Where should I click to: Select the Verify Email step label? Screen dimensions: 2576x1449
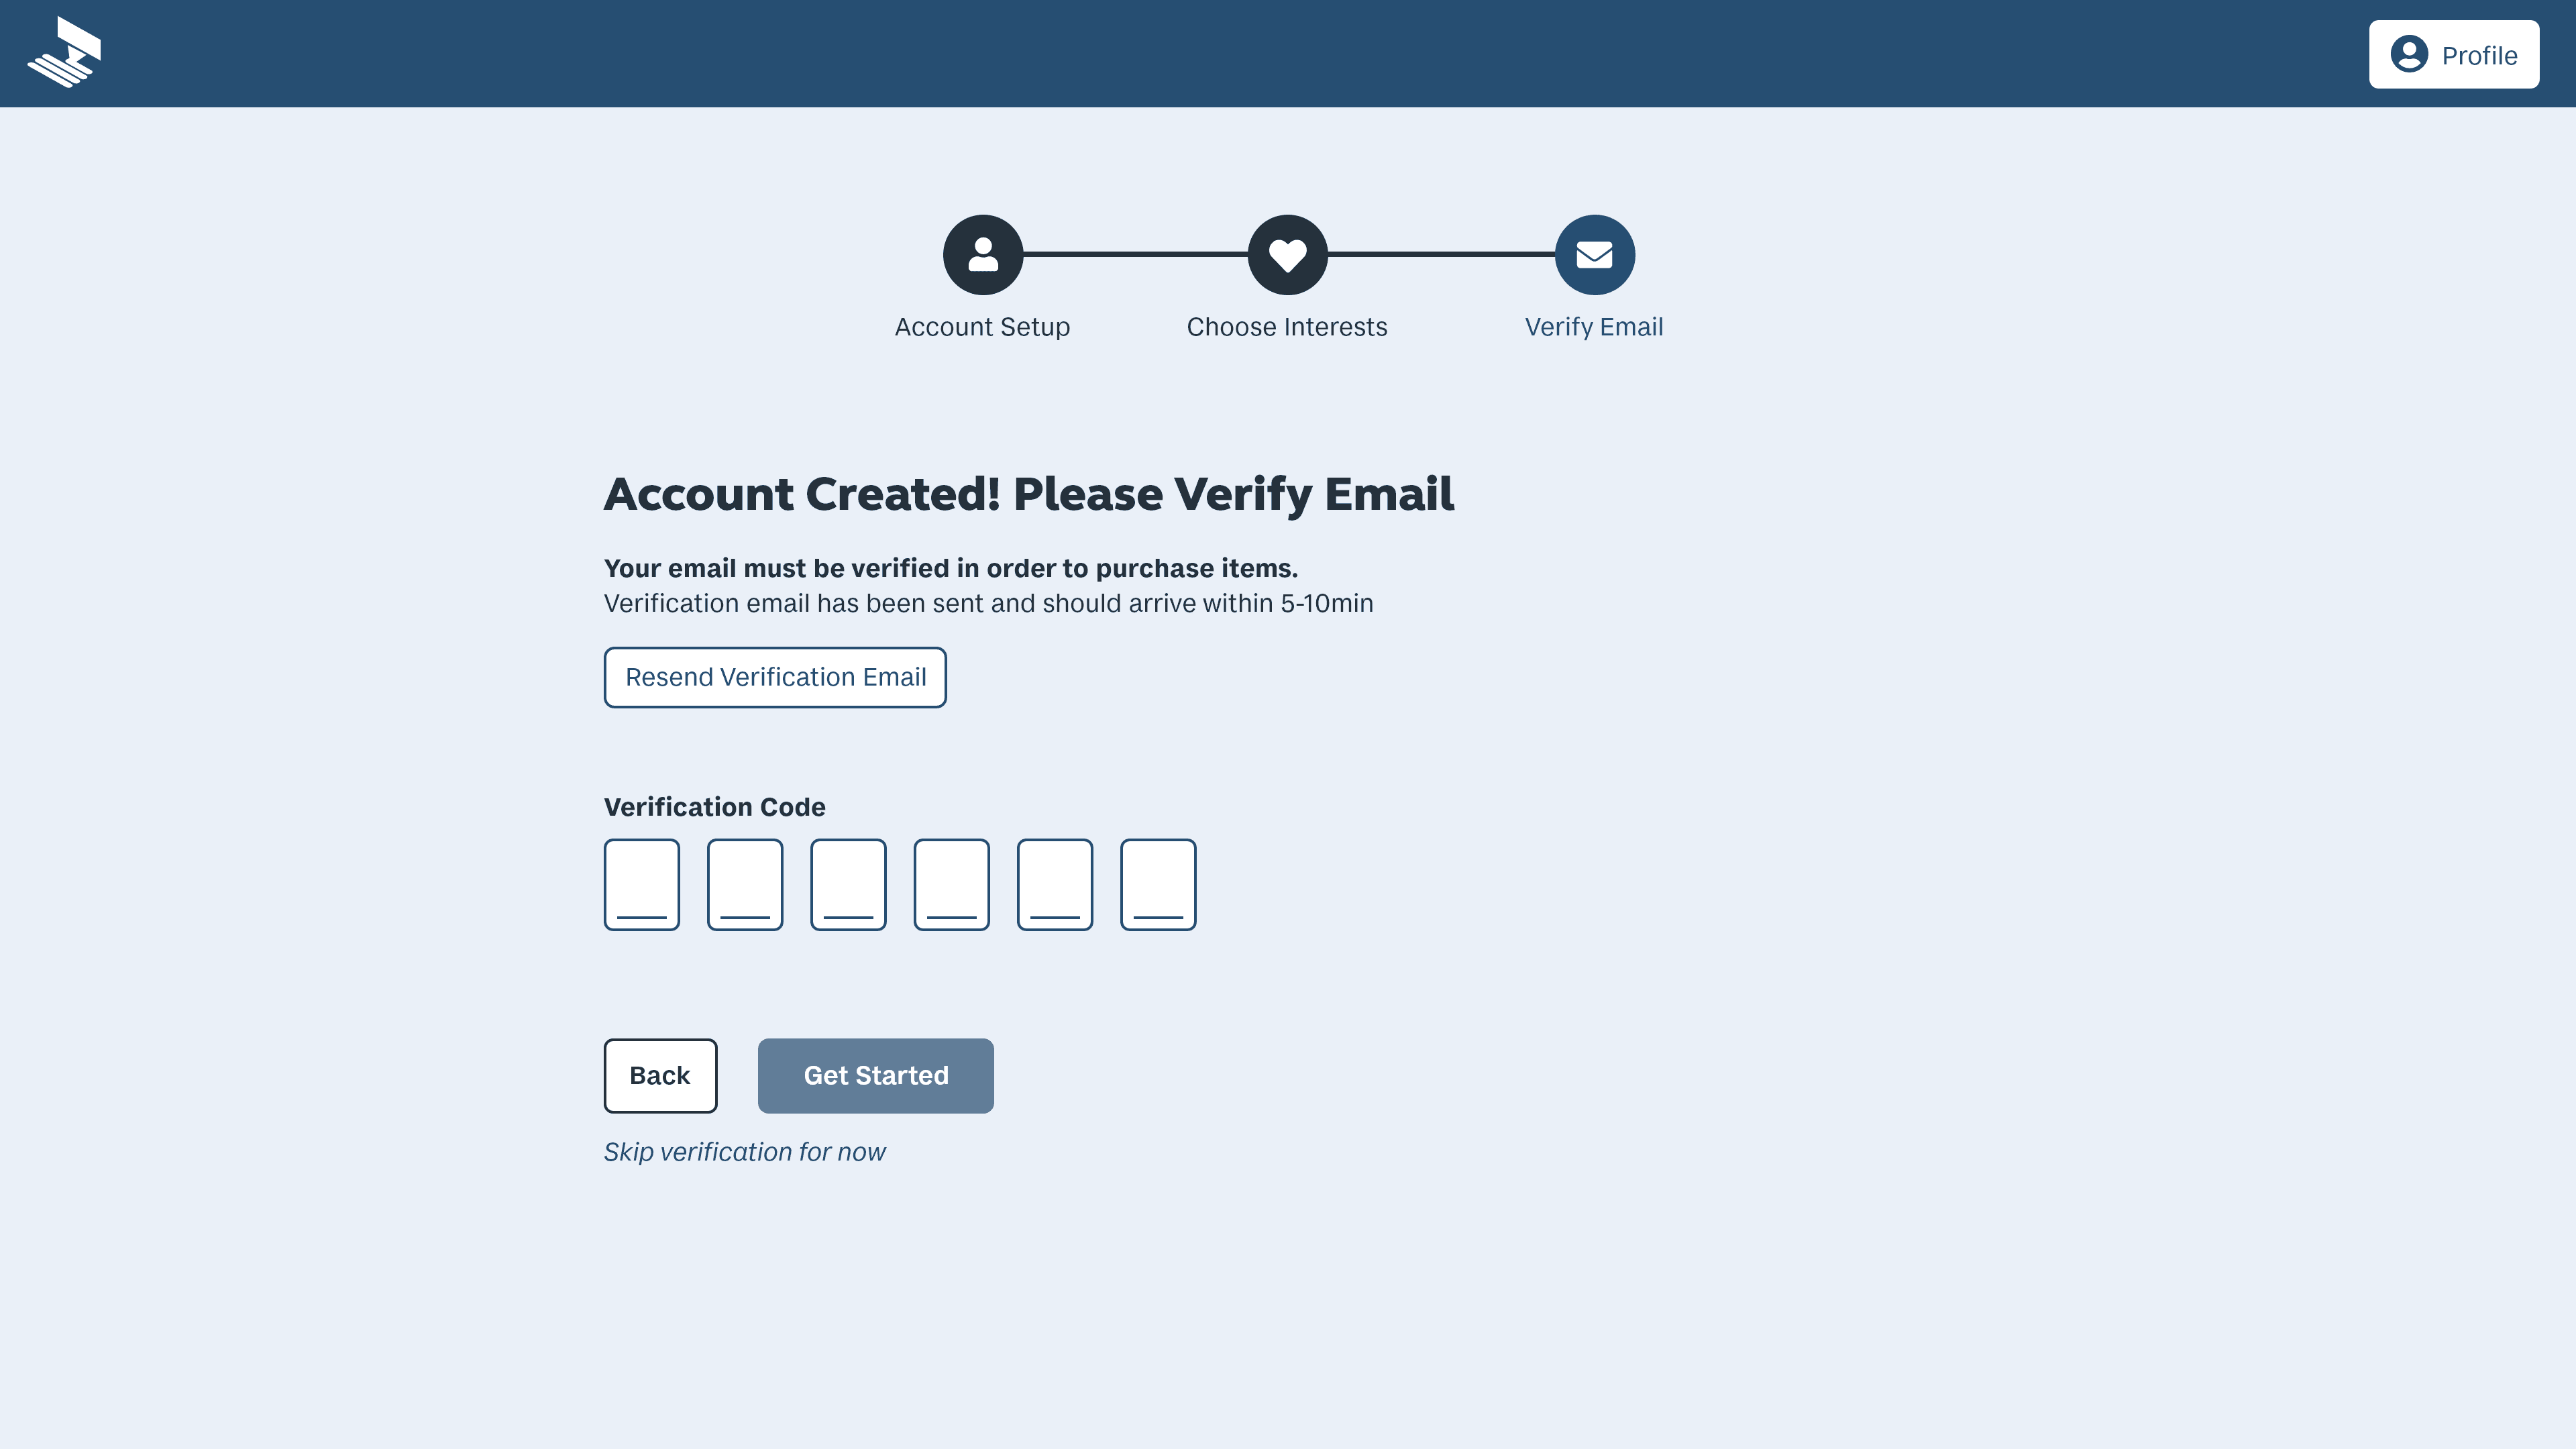tap(1593, 326)
